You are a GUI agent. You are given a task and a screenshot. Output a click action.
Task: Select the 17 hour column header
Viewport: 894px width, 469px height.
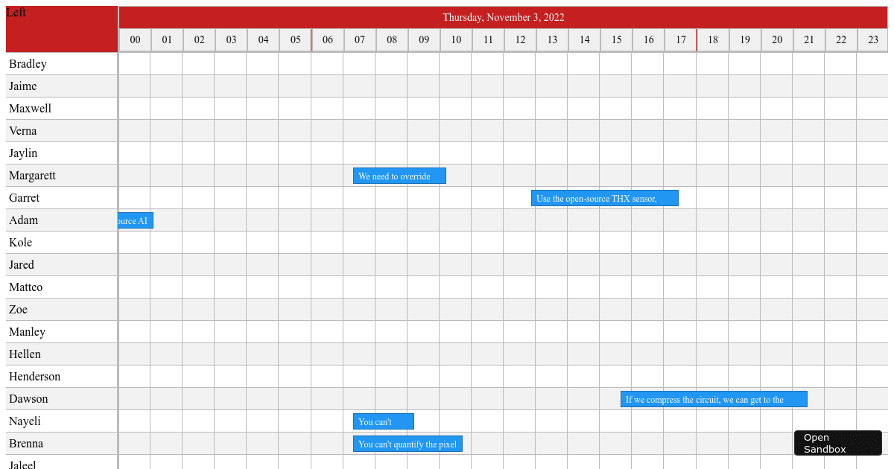coord(680,40)
